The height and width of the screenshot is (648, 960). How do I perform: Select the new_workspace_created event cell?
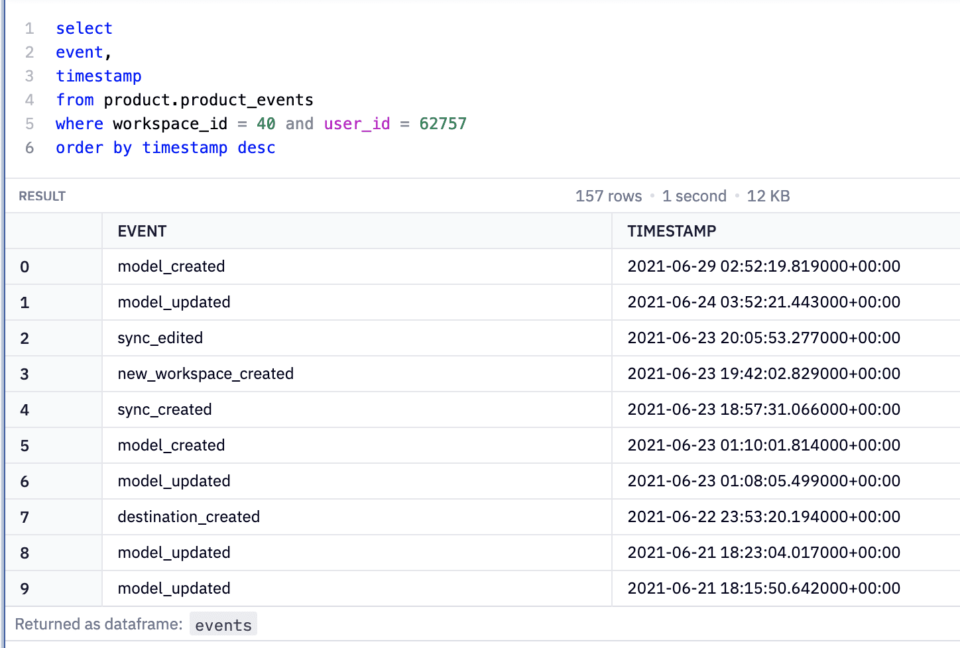[x=206, y=374]
